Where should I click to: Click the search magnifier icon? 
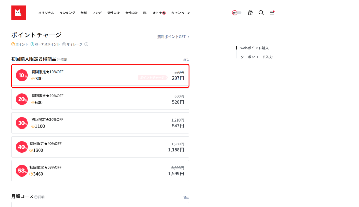point(261,13)
